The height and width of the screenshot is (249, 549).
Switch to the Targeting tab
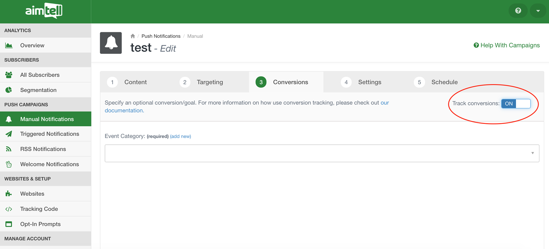[x=210, y=82]
